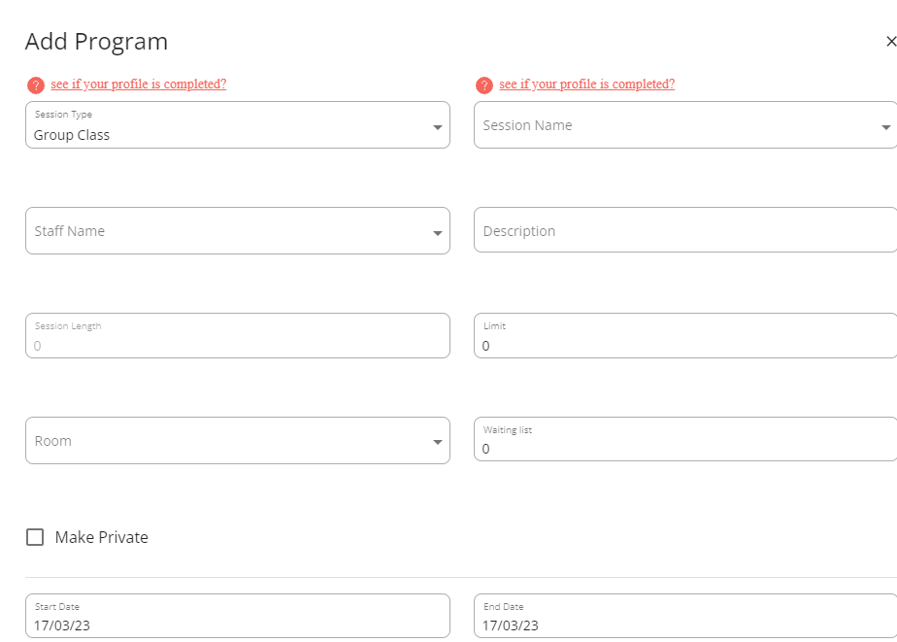
Task: Close the Add Program dialog
Action: [891, 41]
